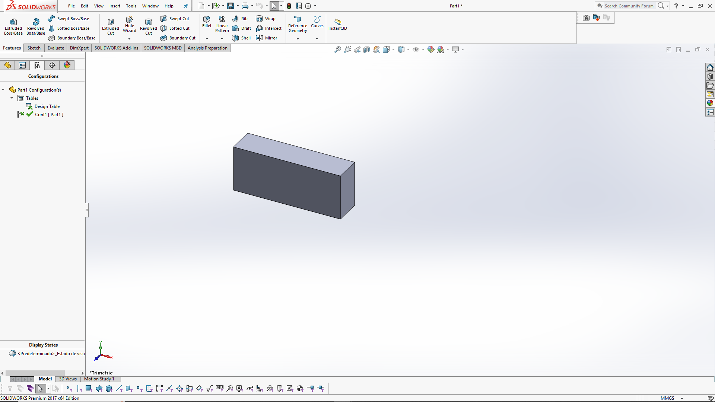Switch to the Sketch tab

click(34, 48)
